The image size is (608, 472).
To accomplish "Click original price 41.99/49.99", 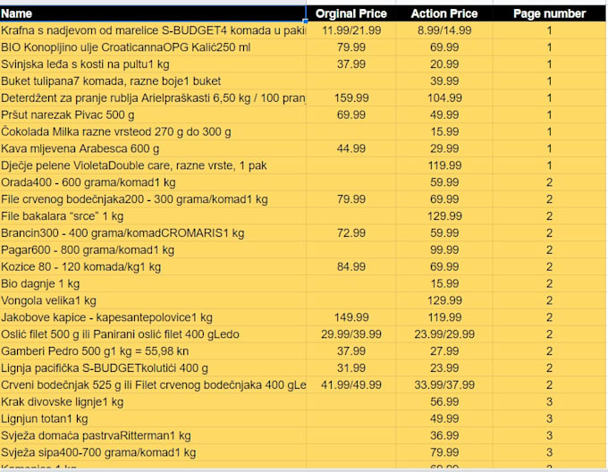I will click(x=350, y=384).
